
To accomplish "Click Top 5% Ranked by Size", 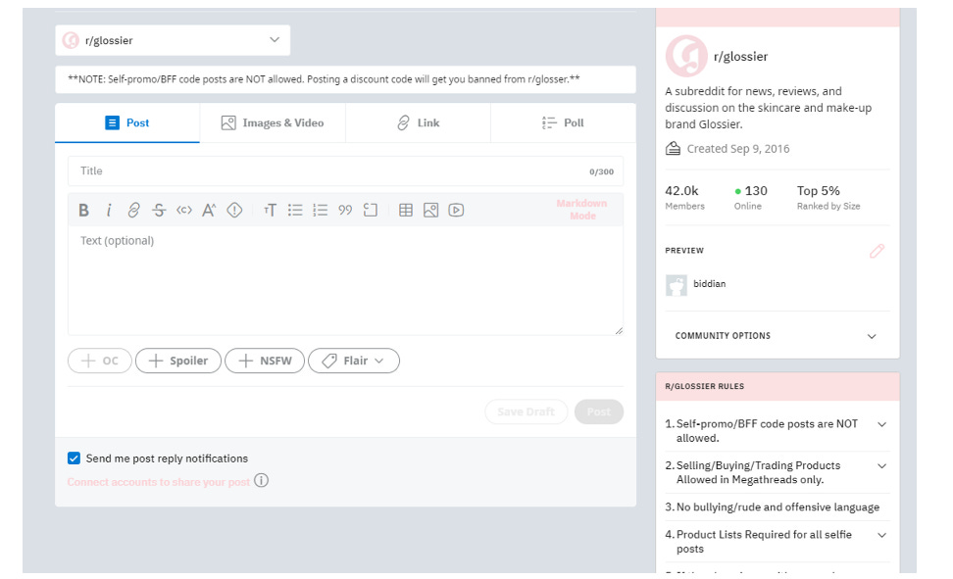I will tap(828, 198).
